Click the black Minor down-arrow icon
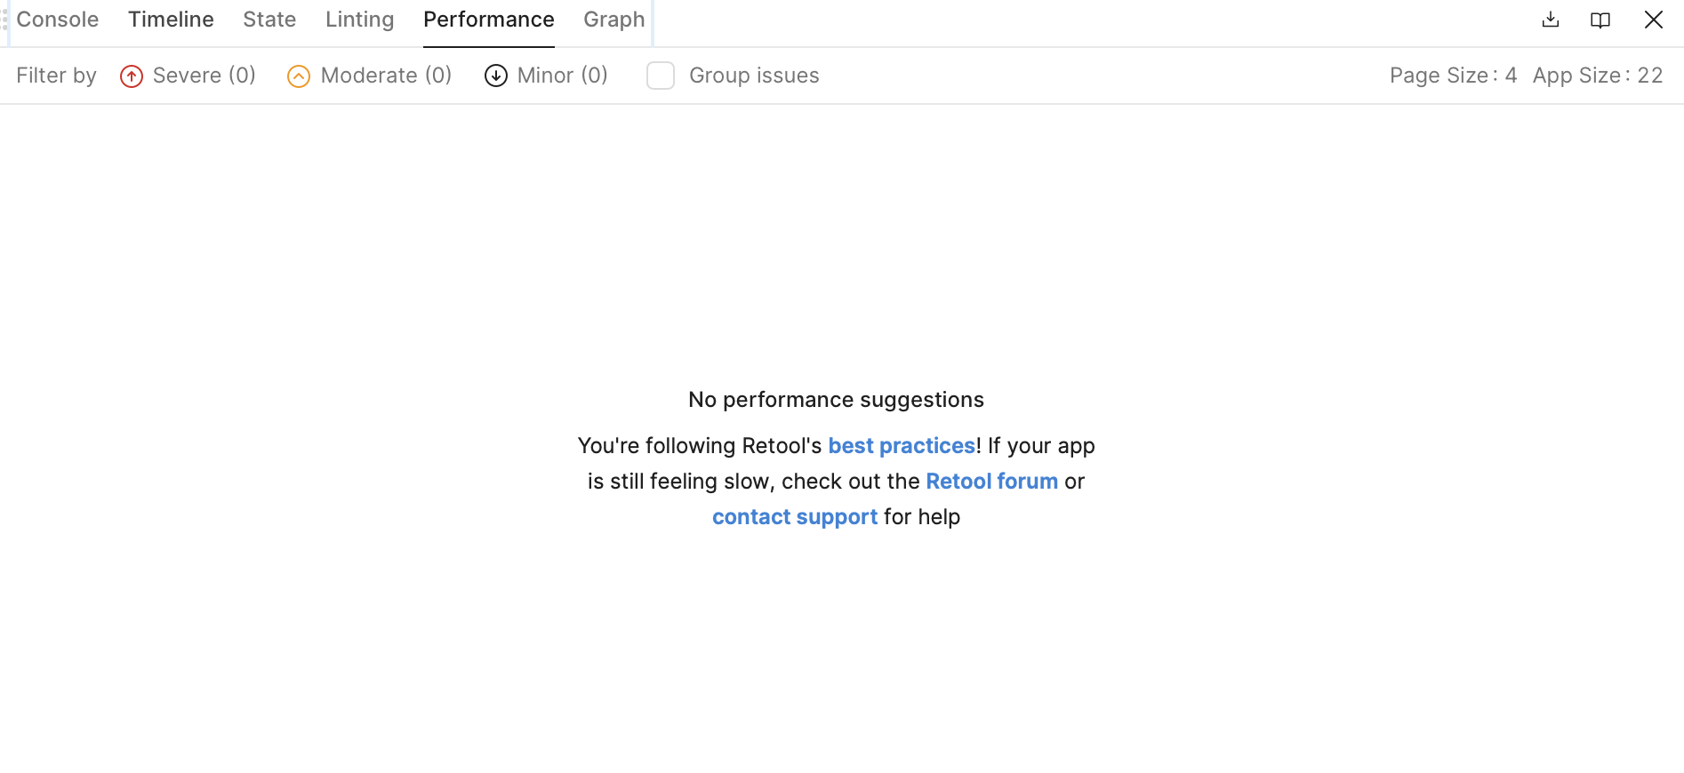The image size is (1684, 773). [495, 76]
